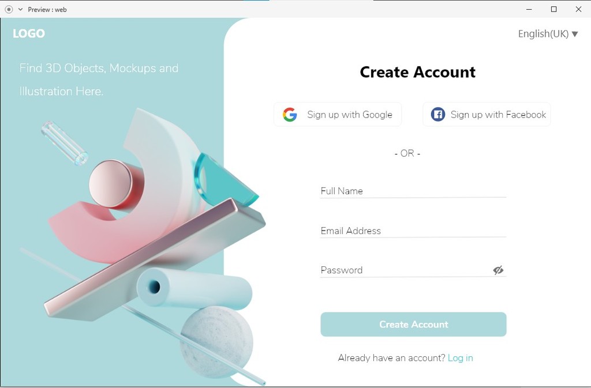Click the LOGO in the header
The image size is (591, 388).
click(x=29, y=33)
